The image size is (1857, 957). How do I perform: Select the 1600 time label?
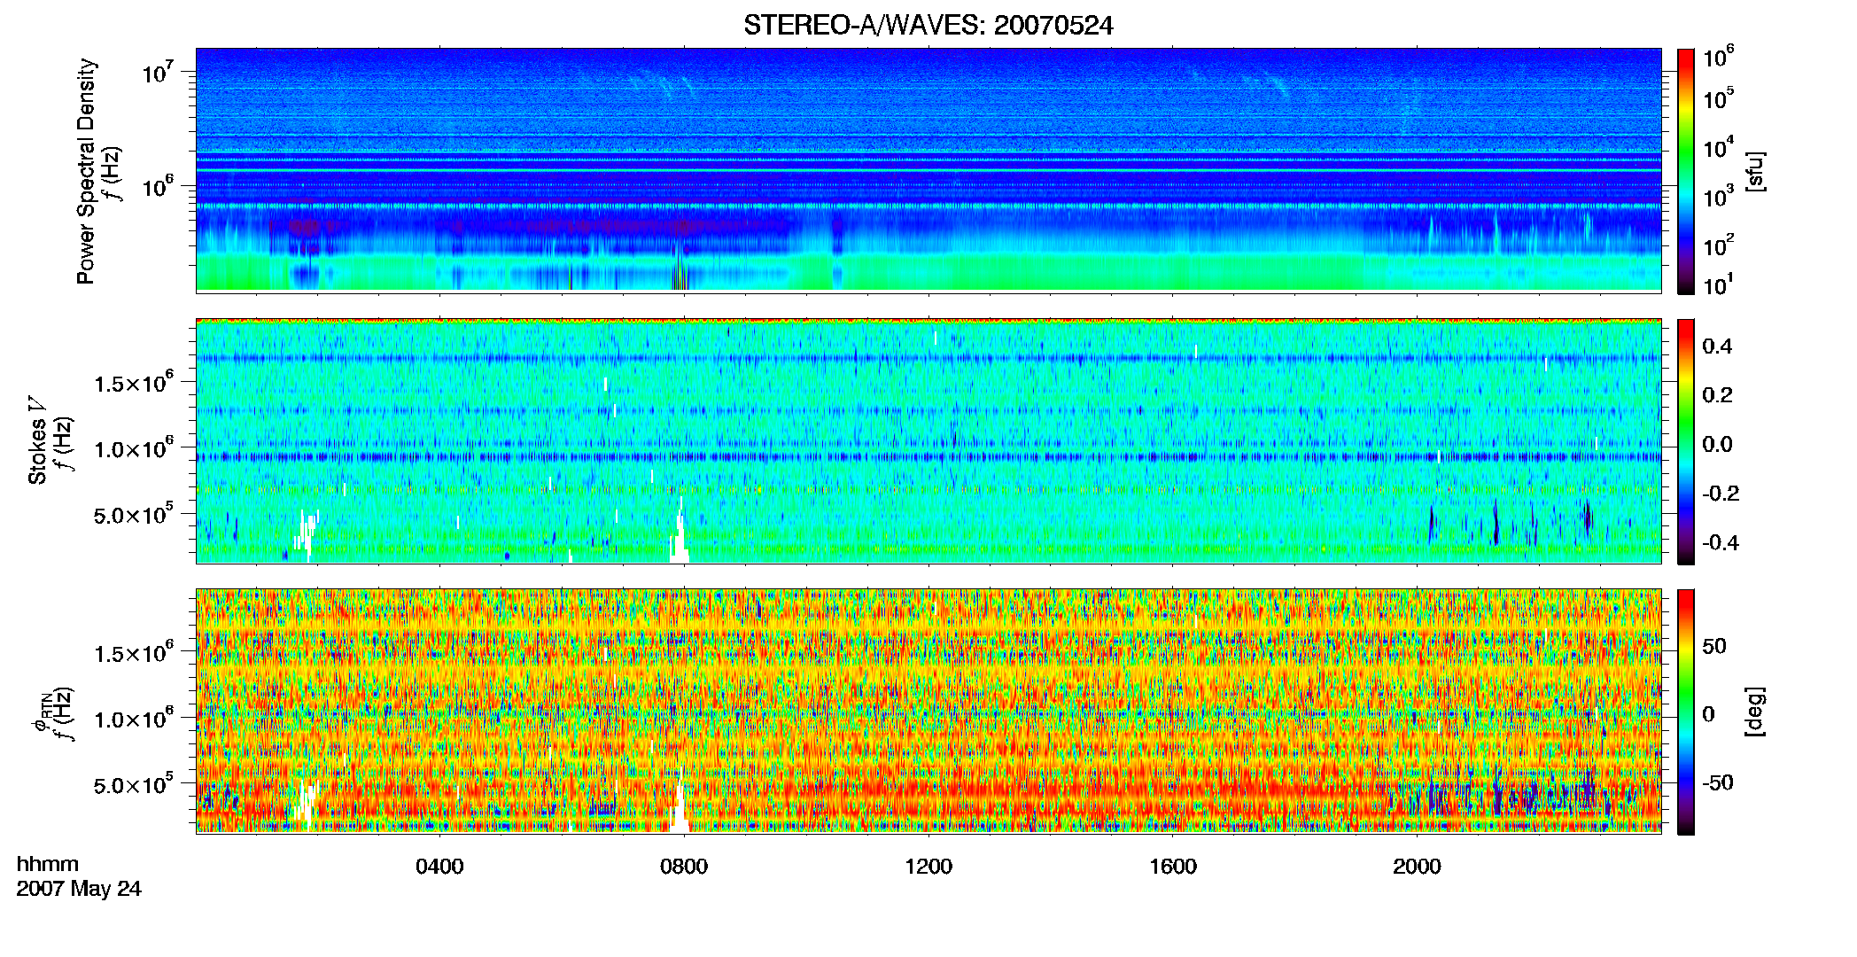[x=1173, y=867]
